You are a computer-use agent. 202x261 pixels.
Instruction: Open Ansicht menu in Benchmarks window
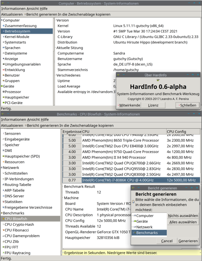(x=33, y=120)
